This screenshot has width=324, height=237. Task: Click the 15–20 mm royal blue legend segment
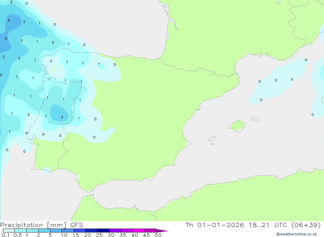[x=80, y=231]
